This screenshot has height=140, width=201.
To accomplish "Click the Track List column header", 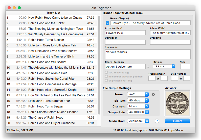I will [x=53, y=13].
